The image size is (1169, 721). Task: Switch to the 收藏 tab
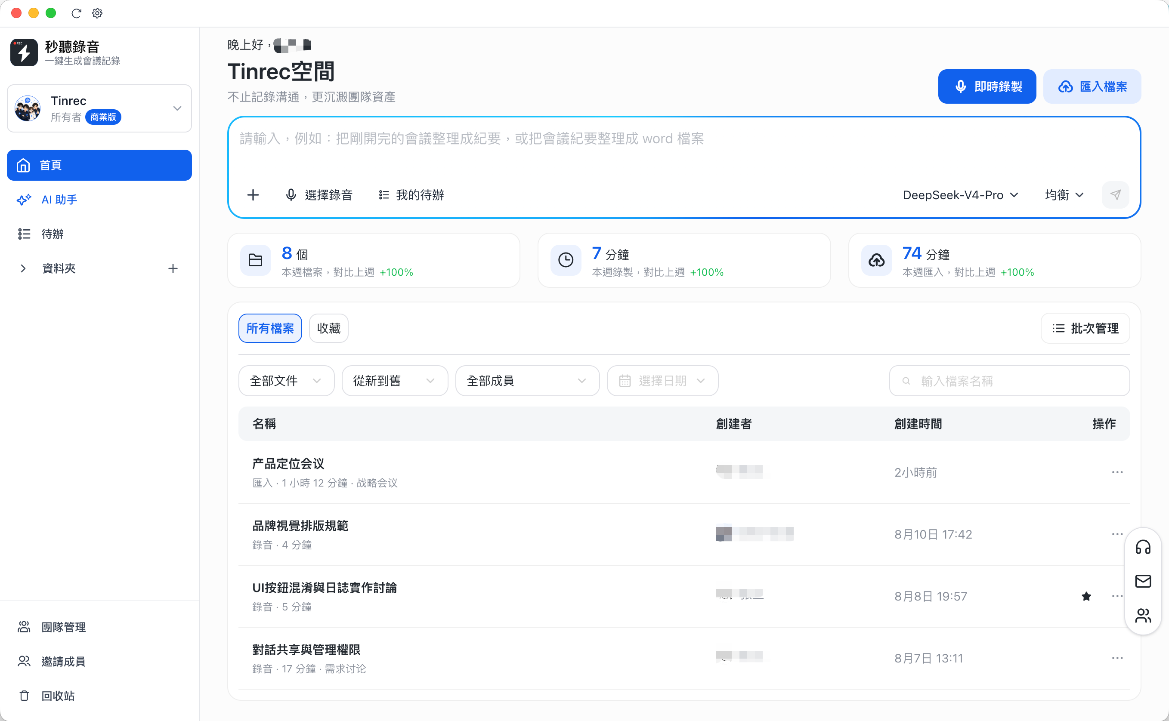(328, 328)
